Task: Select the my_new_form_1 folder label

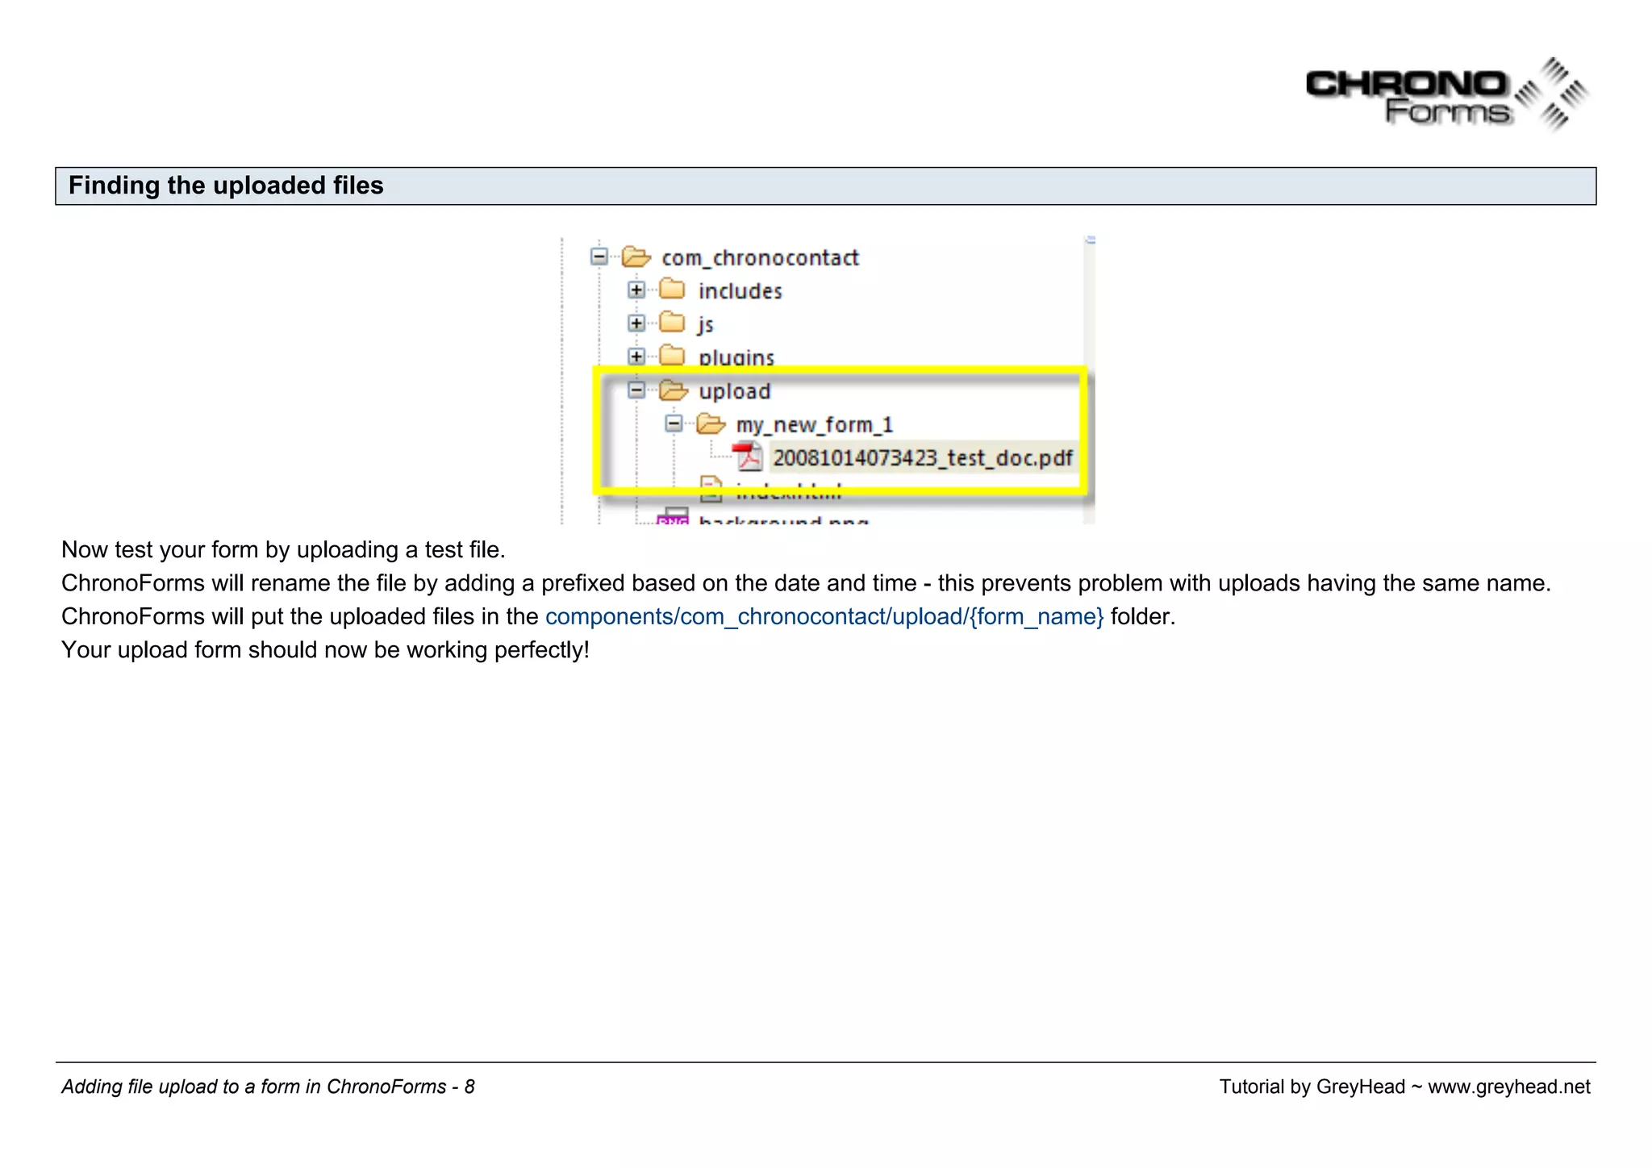Action: pyautogui.click(x=814, y=425)
